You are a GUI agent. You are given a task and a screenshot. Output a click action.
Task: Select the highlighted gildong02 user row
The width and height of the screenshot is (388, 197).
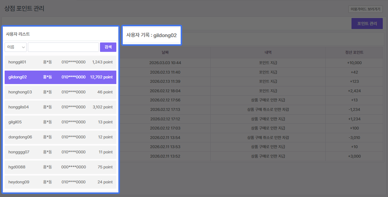click(x=60, y=77)
